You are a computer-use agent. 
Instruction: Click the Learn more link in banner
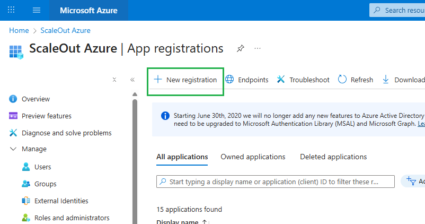[x=421, y=124]
